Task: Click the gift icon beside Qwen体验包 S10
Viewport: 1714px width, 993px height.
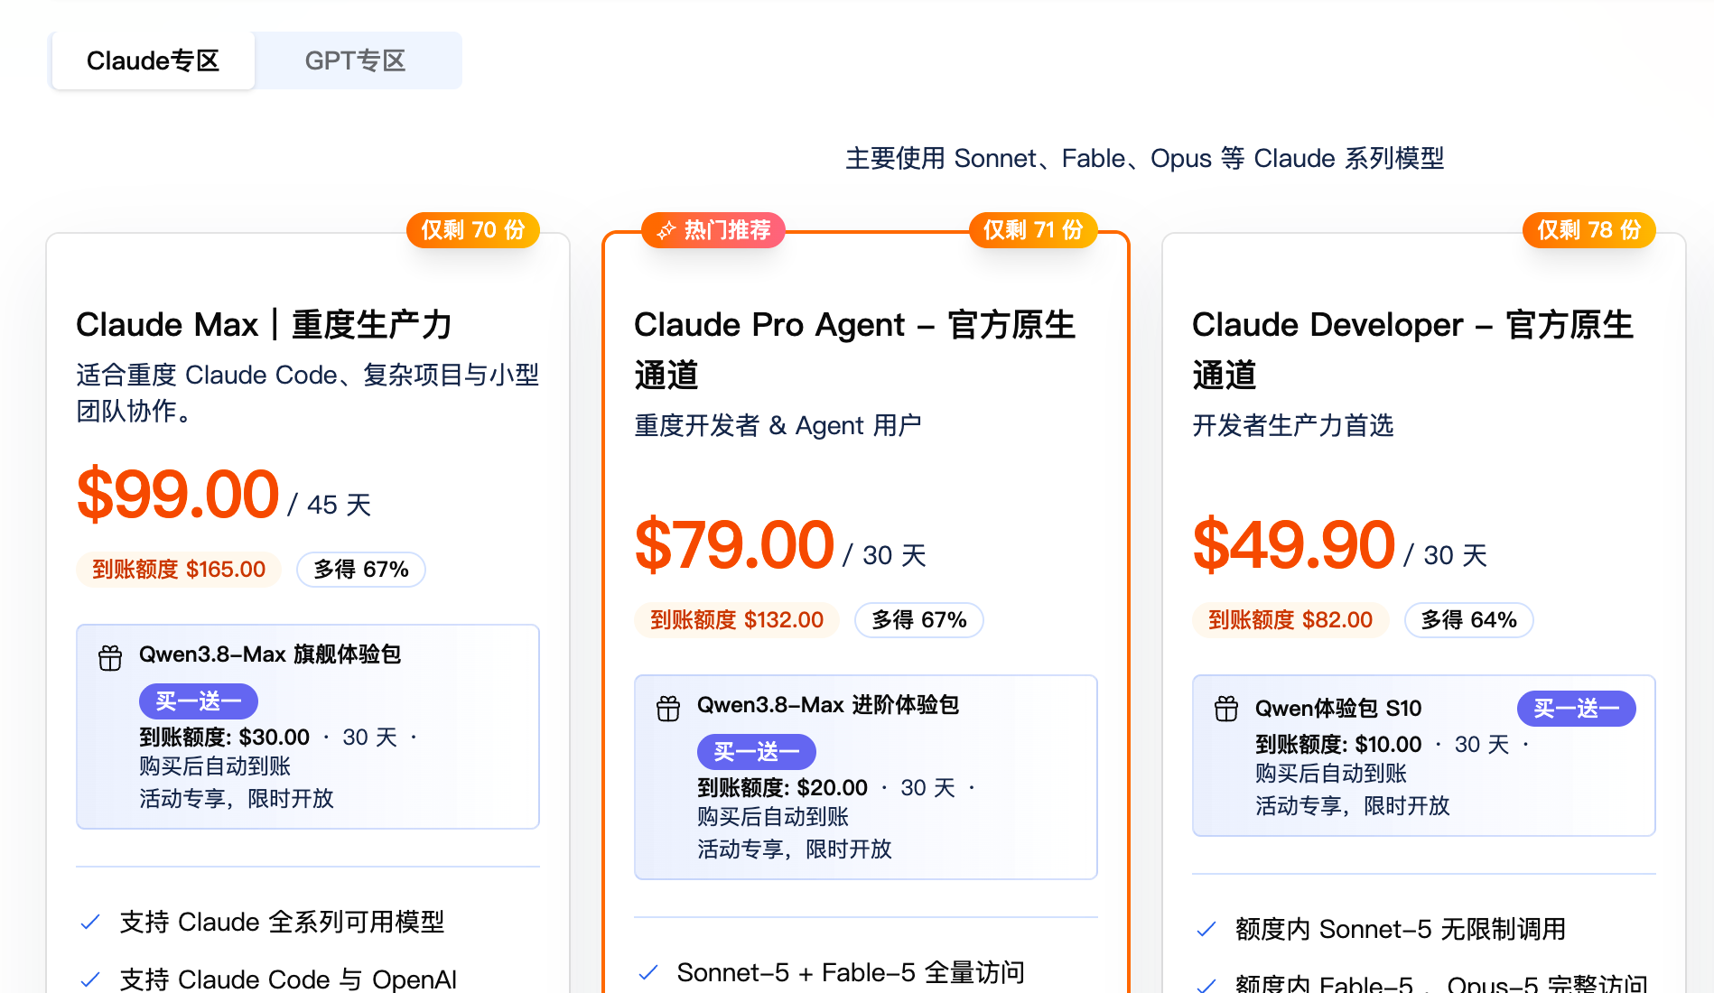Action: 1226,709
